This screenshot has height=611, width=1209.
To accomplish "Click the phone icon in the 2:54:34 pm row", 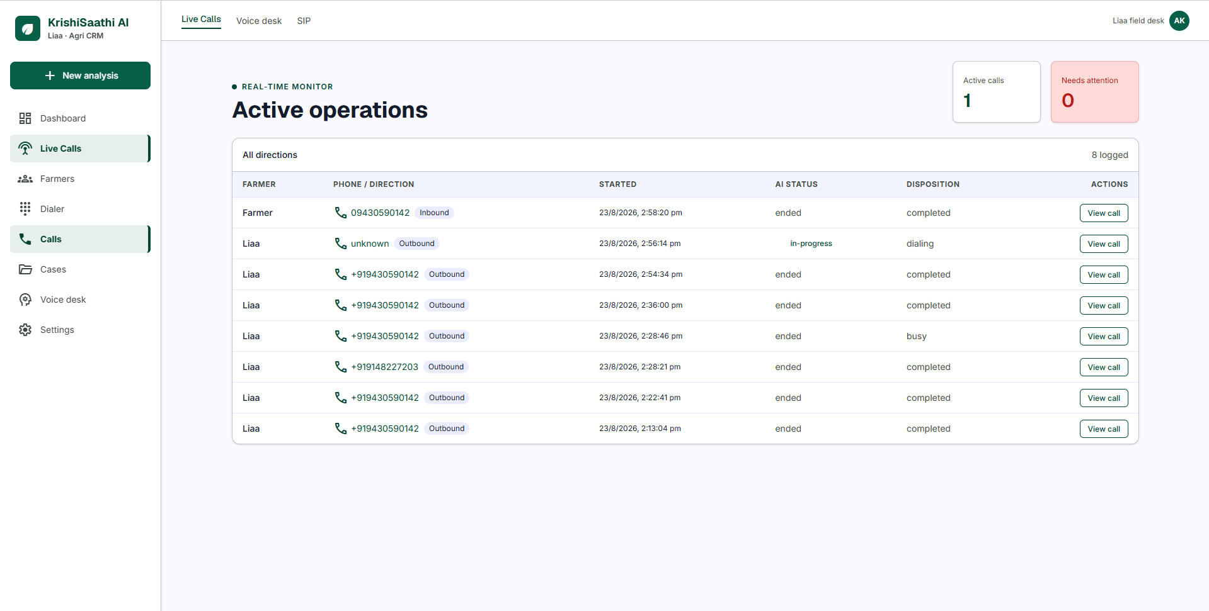I will click(341, 274).
